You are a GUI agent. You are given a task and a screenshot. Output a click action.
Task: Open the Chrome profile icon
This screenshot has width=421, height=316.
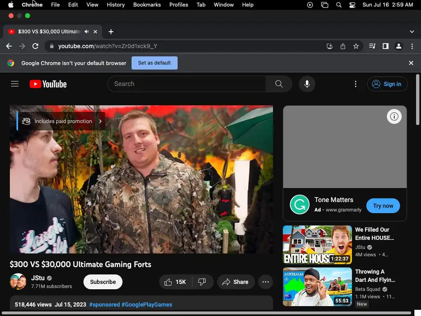(399, 46)
